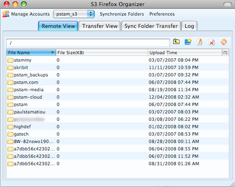Screen dimensions: 235x187
Task: Select the pstam_backups folder icon
Action: [x=10, y=75]
